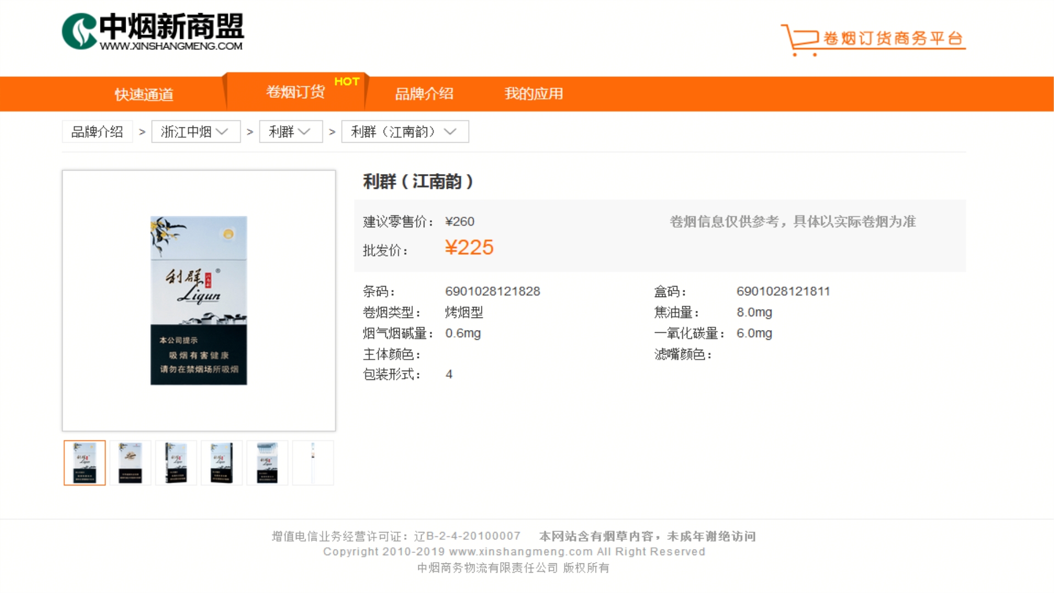The width and height of the screenshot is (1054, 593).
Task: Click the packaging form value 4
Action: 449,374
